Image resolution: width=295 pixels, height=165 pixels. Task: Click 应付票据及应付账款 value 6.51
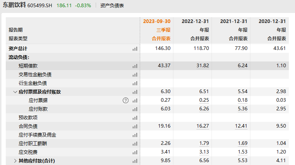coord(204,92)
